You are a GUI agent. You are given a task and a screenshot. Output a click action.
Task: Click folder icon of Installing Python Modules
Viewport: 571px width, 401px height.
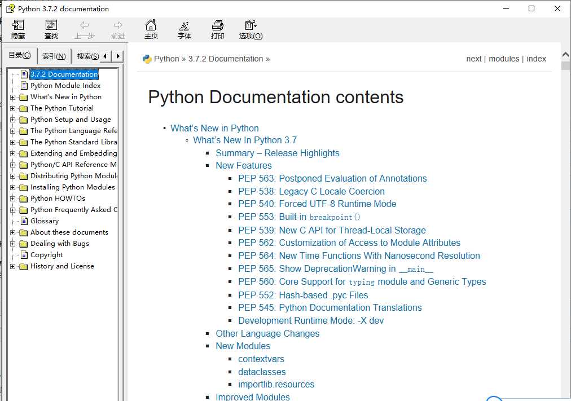(x=23, y=187)
